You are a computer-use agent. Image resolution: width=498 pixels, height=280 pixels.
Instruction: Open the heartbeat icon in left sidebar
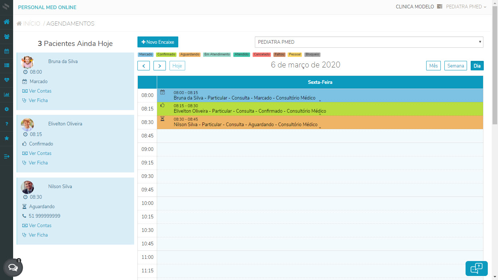point(7,80)
